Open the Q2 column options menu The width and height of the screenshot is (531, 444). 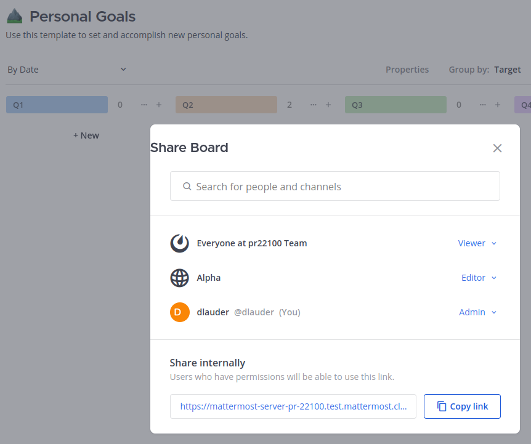click(x=313, y=105)
